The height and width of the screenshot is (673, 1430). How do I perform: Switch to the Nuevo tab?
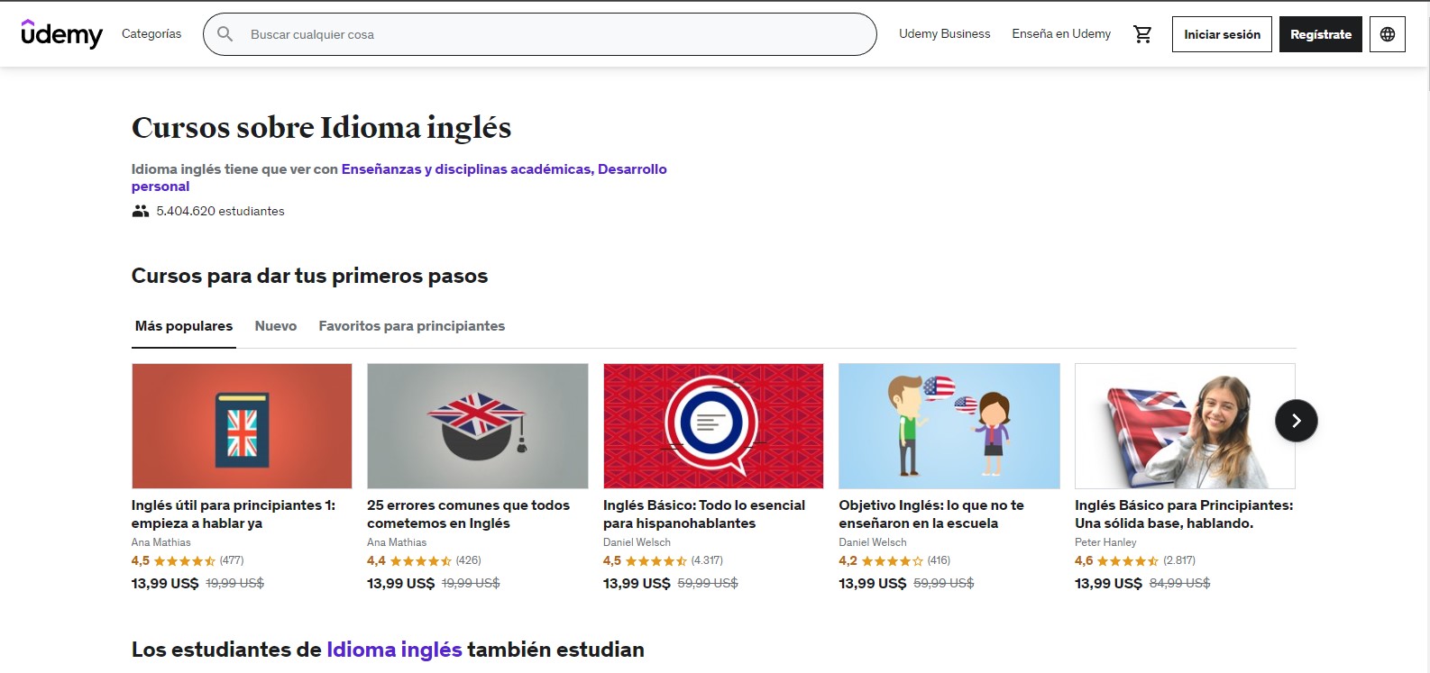(276, 326)
